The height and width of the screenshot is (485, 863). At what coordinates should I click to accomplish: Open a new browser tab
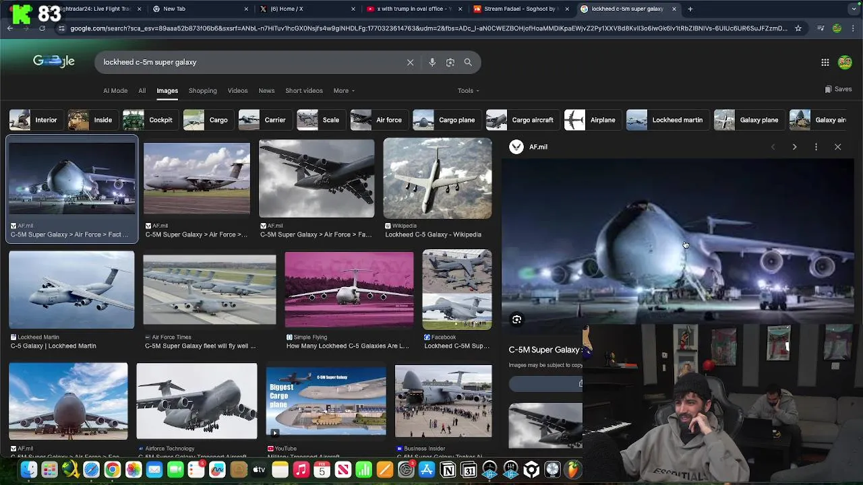690,9
